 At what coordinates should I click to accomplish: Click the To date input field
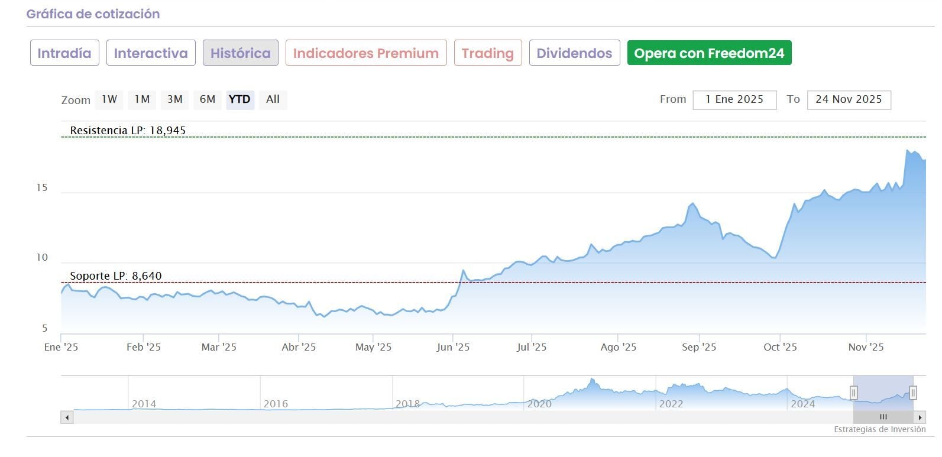[x=849, y=99]
